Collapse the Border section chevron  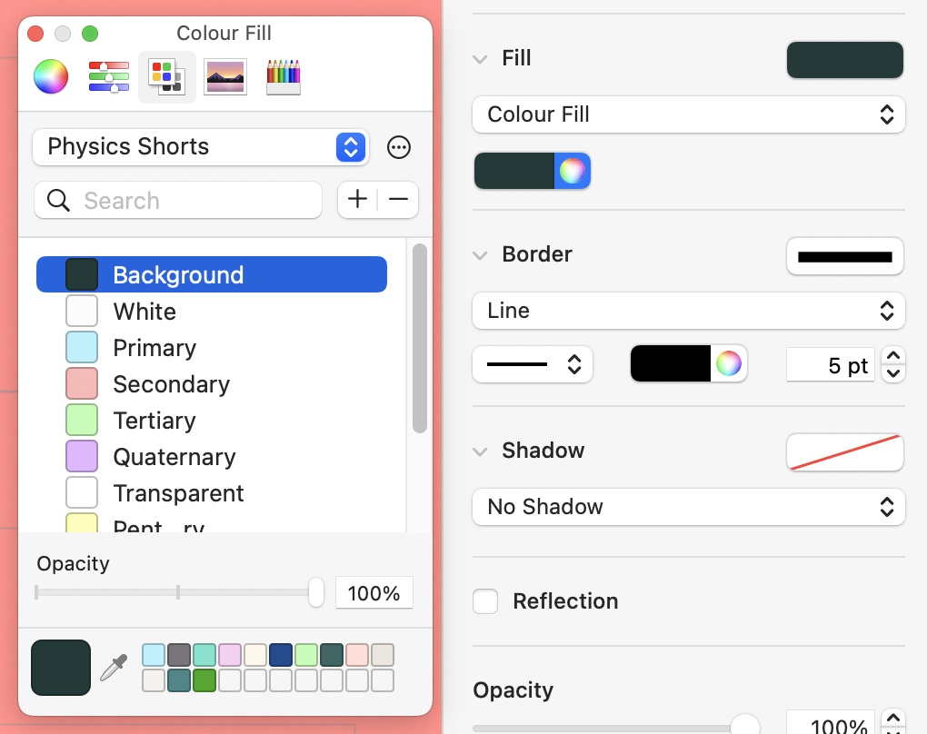tap(480, 255)
